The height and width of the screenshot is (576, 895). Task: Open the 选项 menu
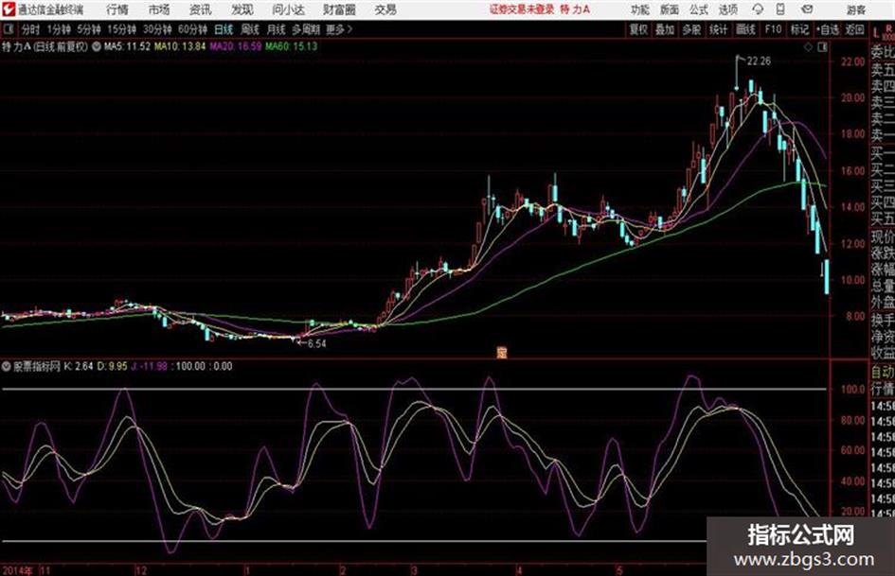pyautogui.click(x=727, y=9)
